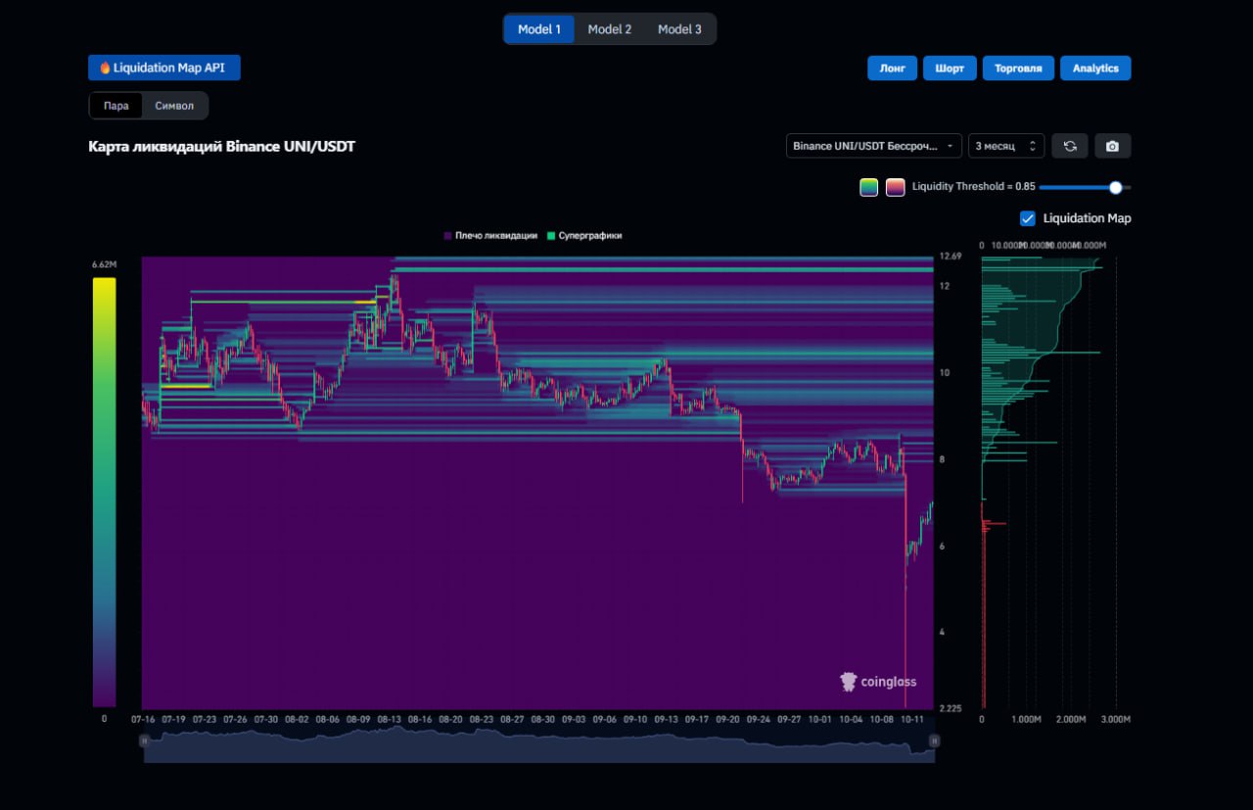Open the Analytics button
Viewport: 1253px width, 810px height.
(1095, 69)
